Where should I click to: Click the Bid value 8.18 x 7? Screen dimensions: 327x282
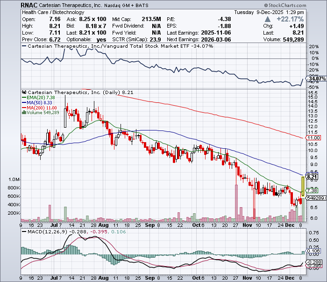click(96, 26)
